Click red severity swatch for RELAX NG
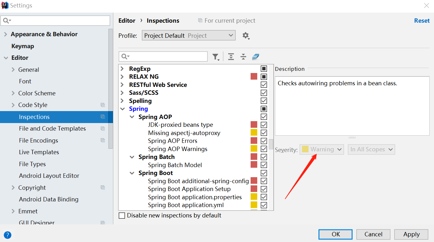434x242 pixels. pos(254,76)
